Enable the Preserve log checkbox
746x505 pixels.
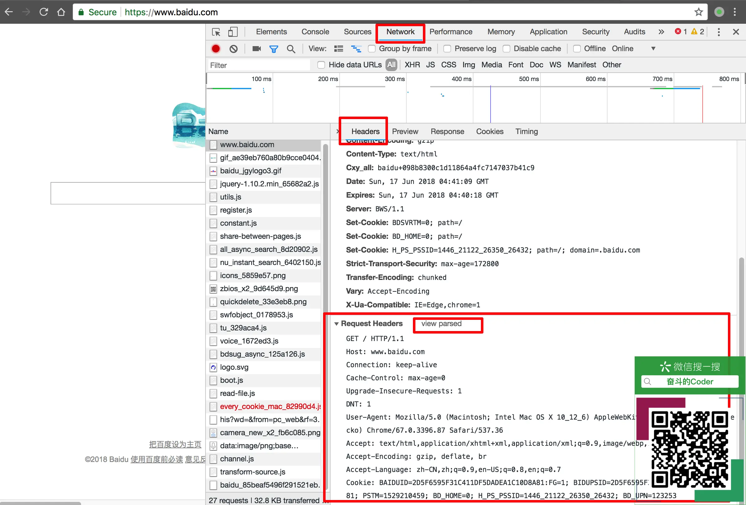(447, 49)
